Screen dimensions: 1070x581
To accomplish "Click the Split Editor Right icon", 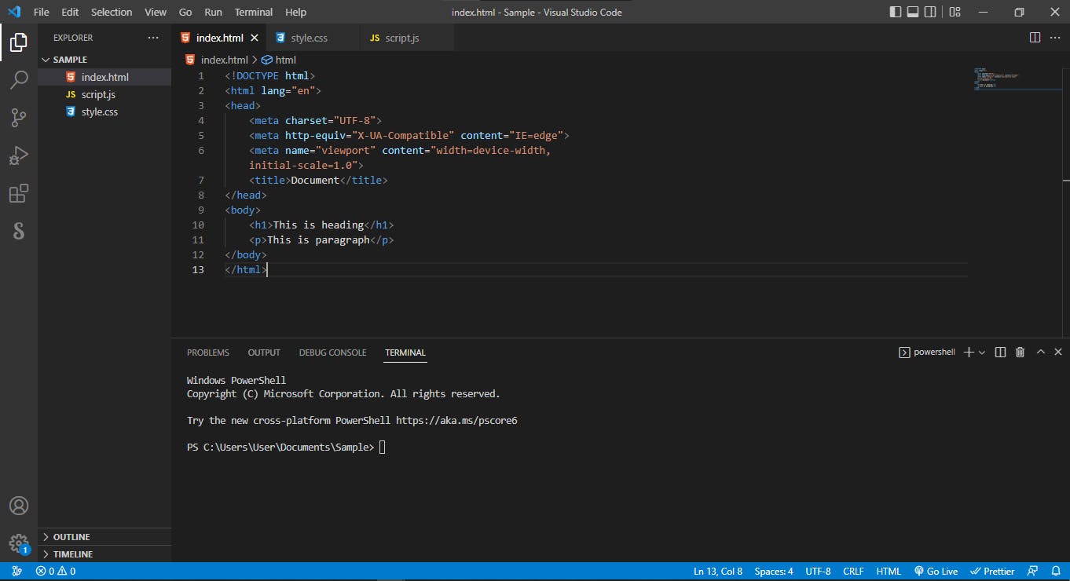I will tap(1035, 38).
